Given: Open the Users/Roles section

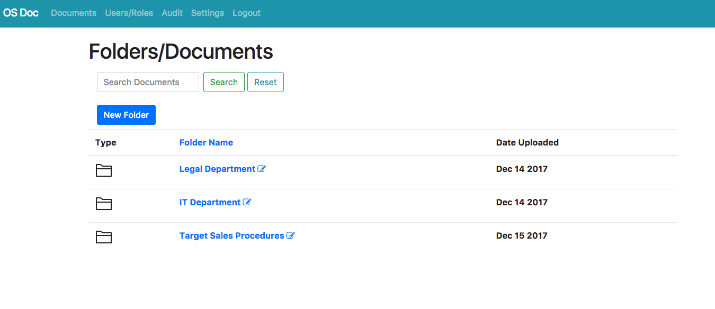Looking at the screenshot, I should pyautogui.click(x=129, y=13).
